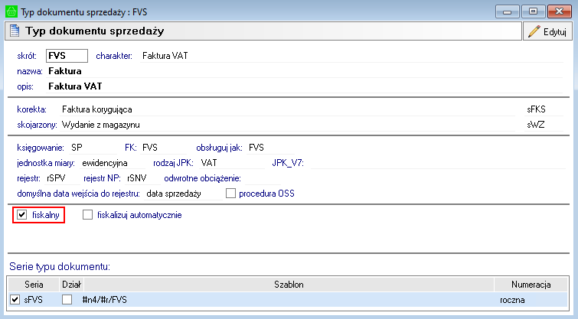578x319 pixels.
Task: Click the green app icon in title bar
Action: pos(10,11)
